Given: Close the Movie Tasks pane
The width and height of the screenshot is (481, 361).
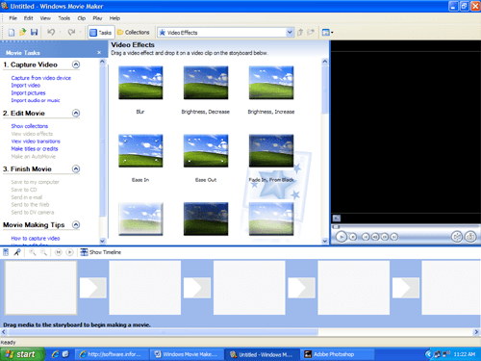Looking at the screenshot, I should 99,53.
